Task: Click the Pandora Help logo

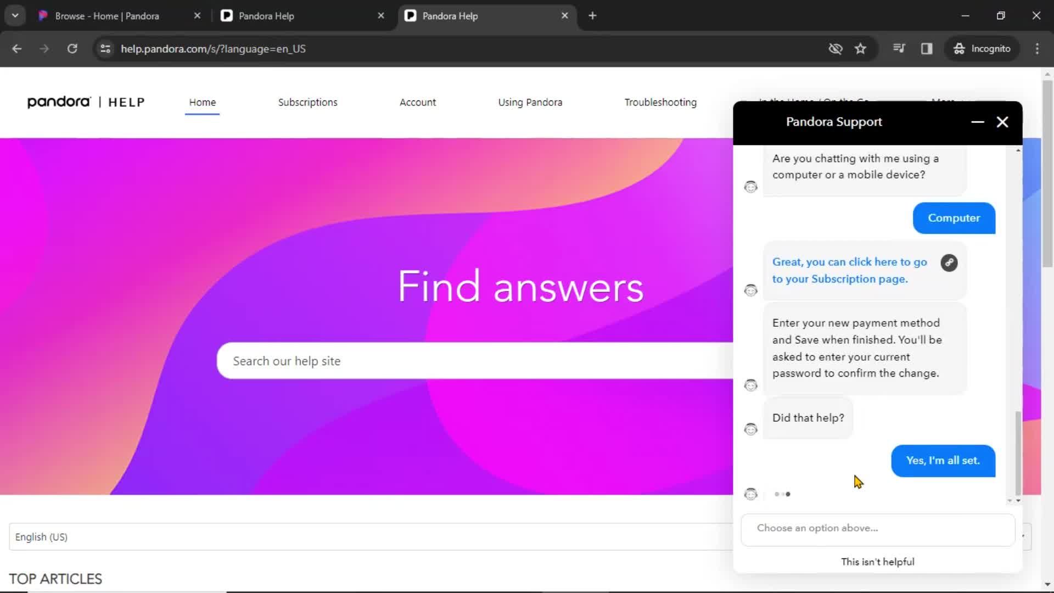Action: coord(86,102)
